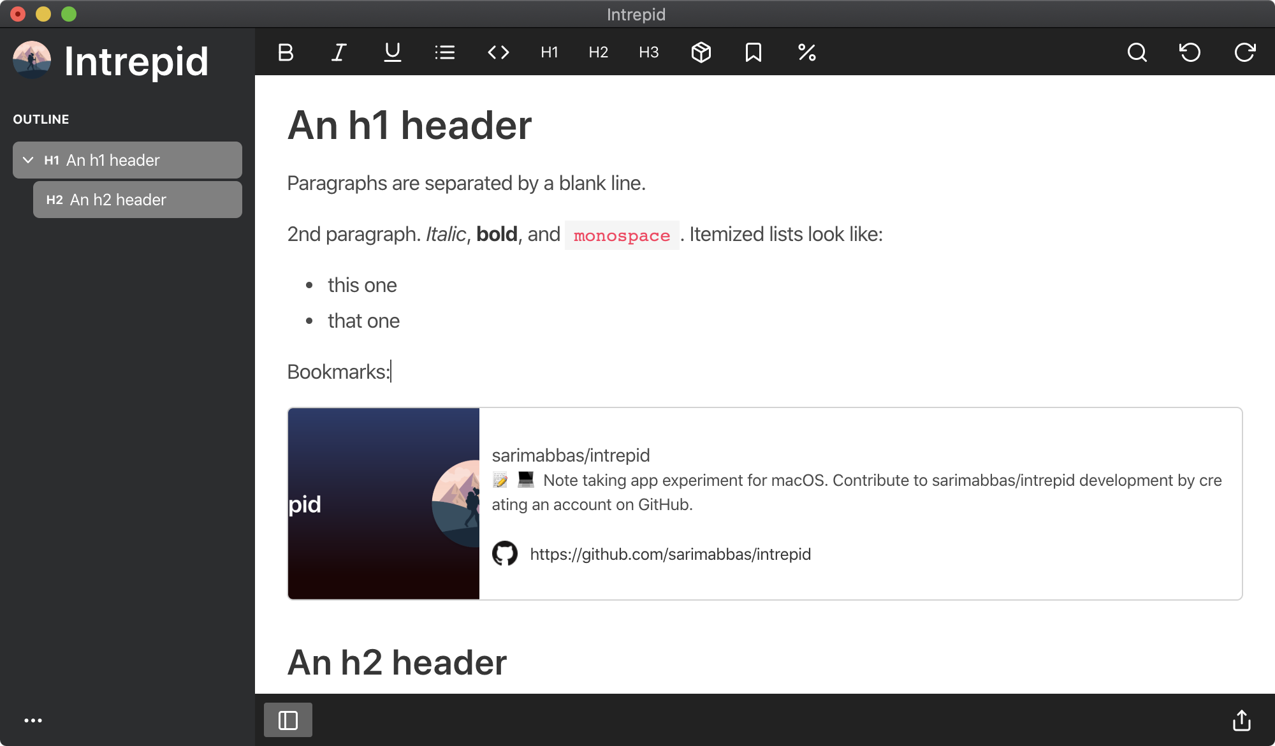
Task: Click the An h2 header heading in editor
Action: pos(397,662)
